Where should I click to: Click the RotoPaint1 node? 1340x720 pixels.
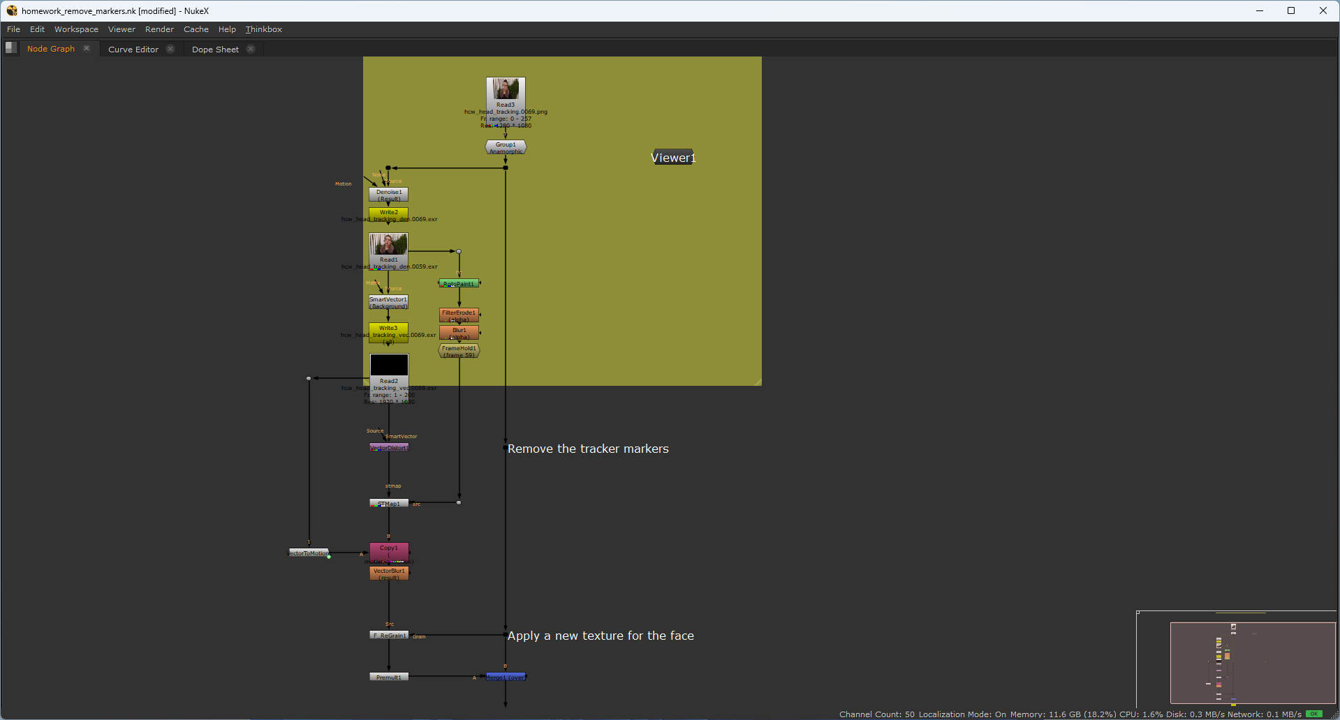pyautogui.click(x=459, y=283)
